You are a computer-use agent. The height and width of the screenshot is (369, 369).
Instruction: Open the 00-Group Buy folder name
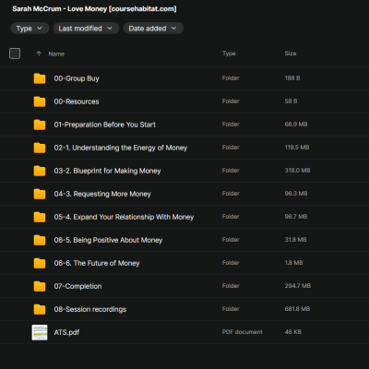click(x=77, y=78)
